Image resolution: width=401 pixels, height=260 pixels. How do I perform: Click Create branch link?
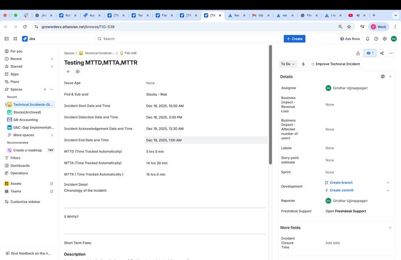(341, 183)
